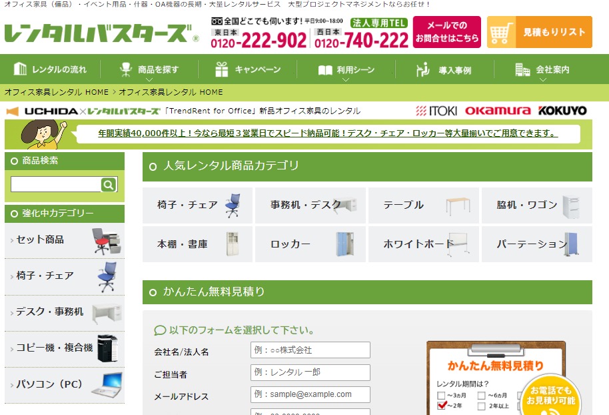The width and height of the screenshot is (609, 415).
Task: Click into the 商品検索 search field
Action: (x=56, y=184)
